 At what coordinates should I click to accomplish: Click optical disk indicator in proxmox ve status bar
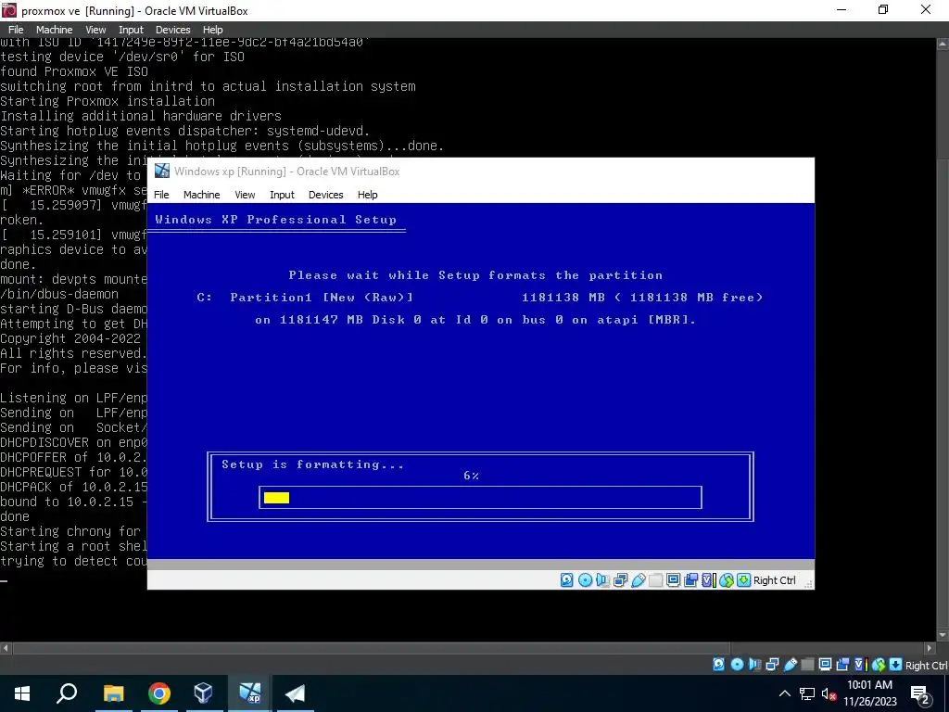click(x=737, y=665)
